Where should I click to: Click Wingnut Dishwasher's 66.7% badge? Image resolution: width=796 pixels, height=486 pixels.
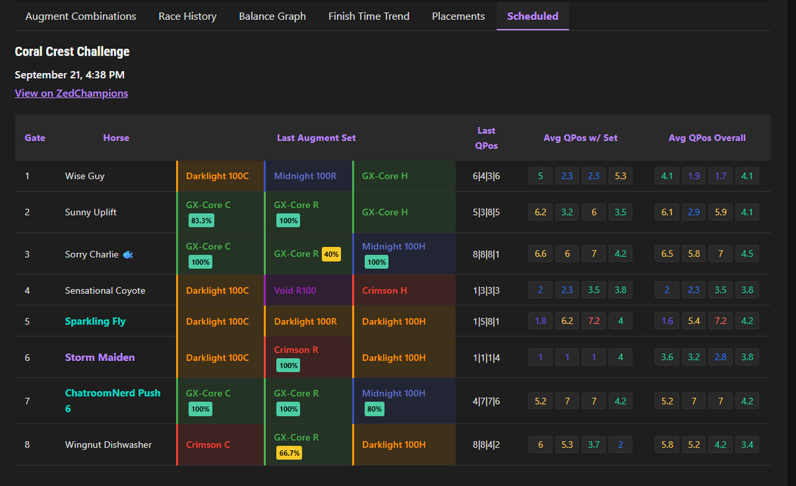click(289, 453)
